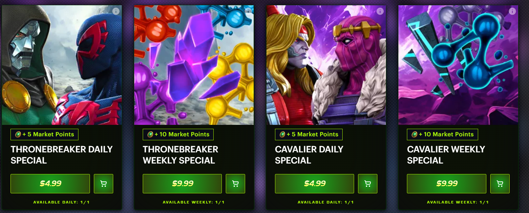Open the Thronebreaker Daily Special title
The height and width of the screenshot is (213, 529).
(x=62, y=155)
